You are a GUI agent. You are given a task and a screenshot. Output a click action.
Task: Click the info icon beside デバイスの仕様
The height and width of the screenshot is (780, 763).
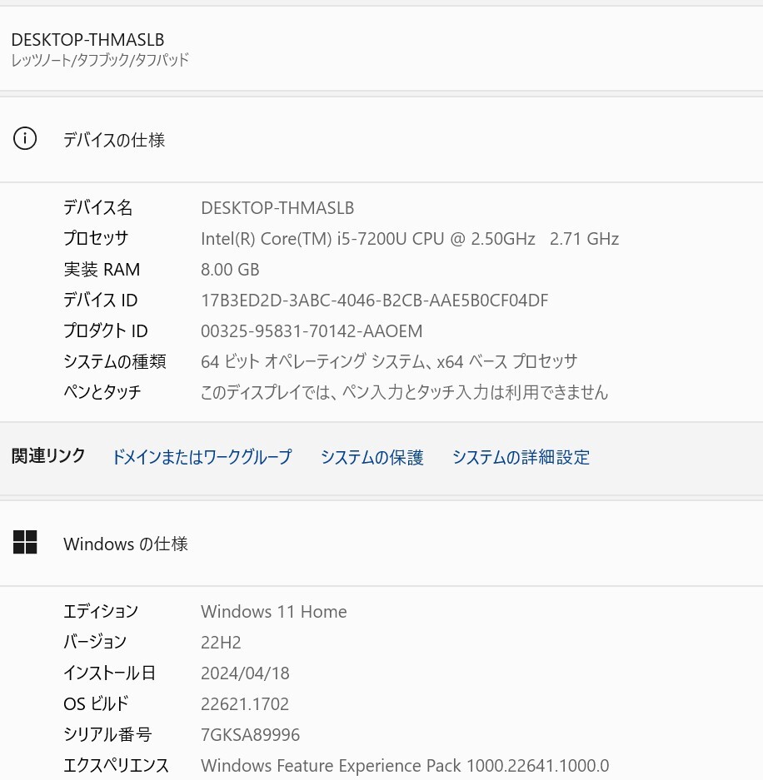pyautogui.click(x=25, y=139)
